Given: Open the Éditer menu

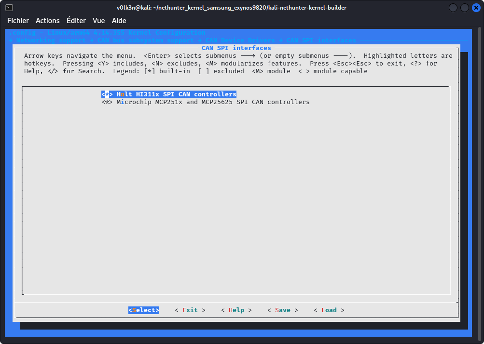Looking at the screenshot, I should pyautogui.click(x=76, y=21).
